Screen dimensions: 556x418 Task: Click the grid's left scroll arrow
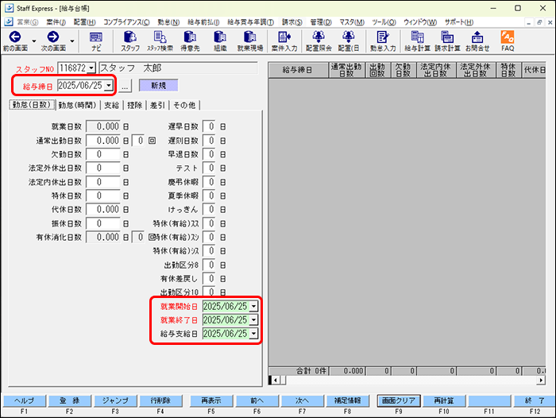(x=276, y=380)
